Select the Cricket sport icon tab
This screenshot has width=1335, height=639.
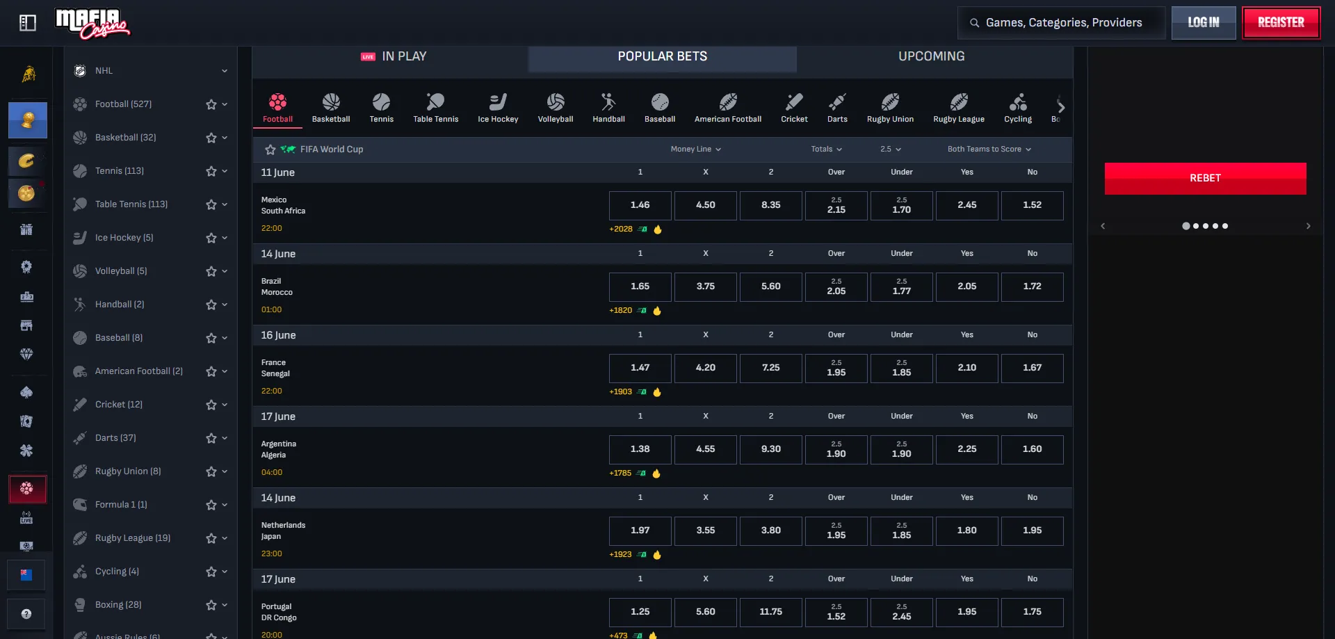click(x=794, y=108)
